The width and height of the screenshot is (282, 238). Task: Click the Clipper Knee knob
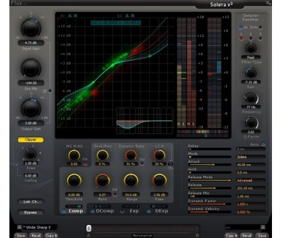(x=31, y=154)
